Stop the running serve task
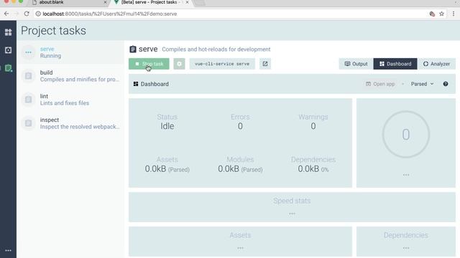Viewport: 460px width, 258px height. (x=149, y=64)
